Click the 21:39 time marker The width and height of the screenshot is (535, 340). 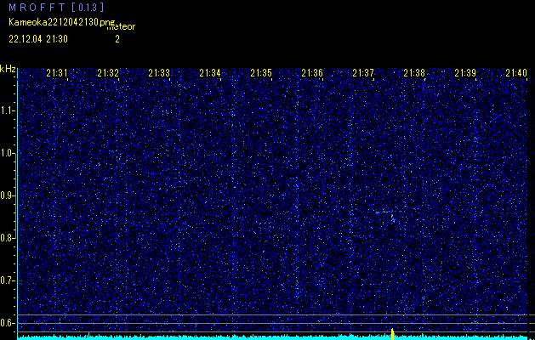point(465,73)
